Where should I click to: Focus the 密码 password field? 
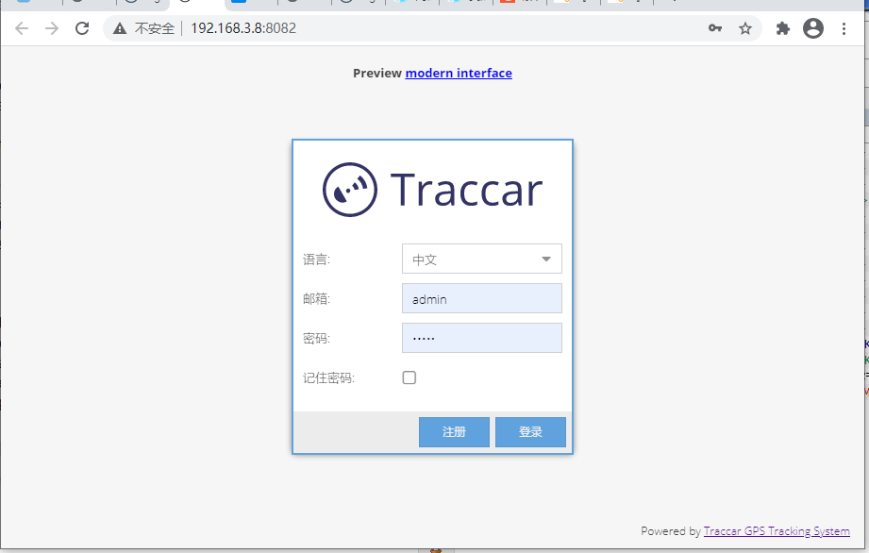[x=481, y=338]
